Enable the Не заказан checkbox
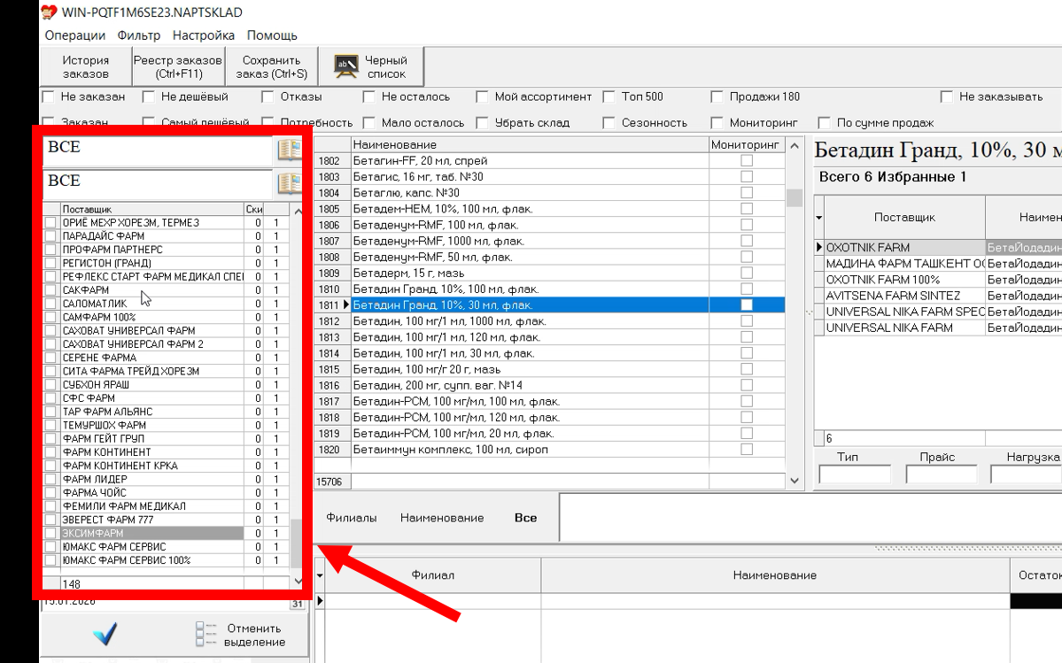1062x663 pixels. 48,96
